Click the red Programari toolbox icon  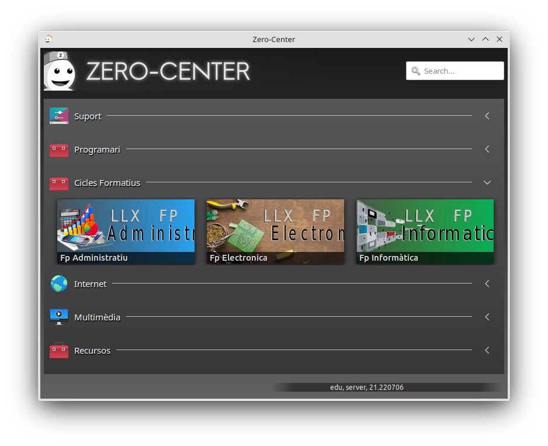pos(59,150)
